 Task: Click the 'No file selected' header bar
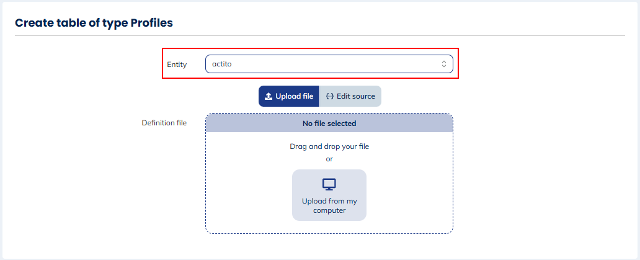[329, 123]
